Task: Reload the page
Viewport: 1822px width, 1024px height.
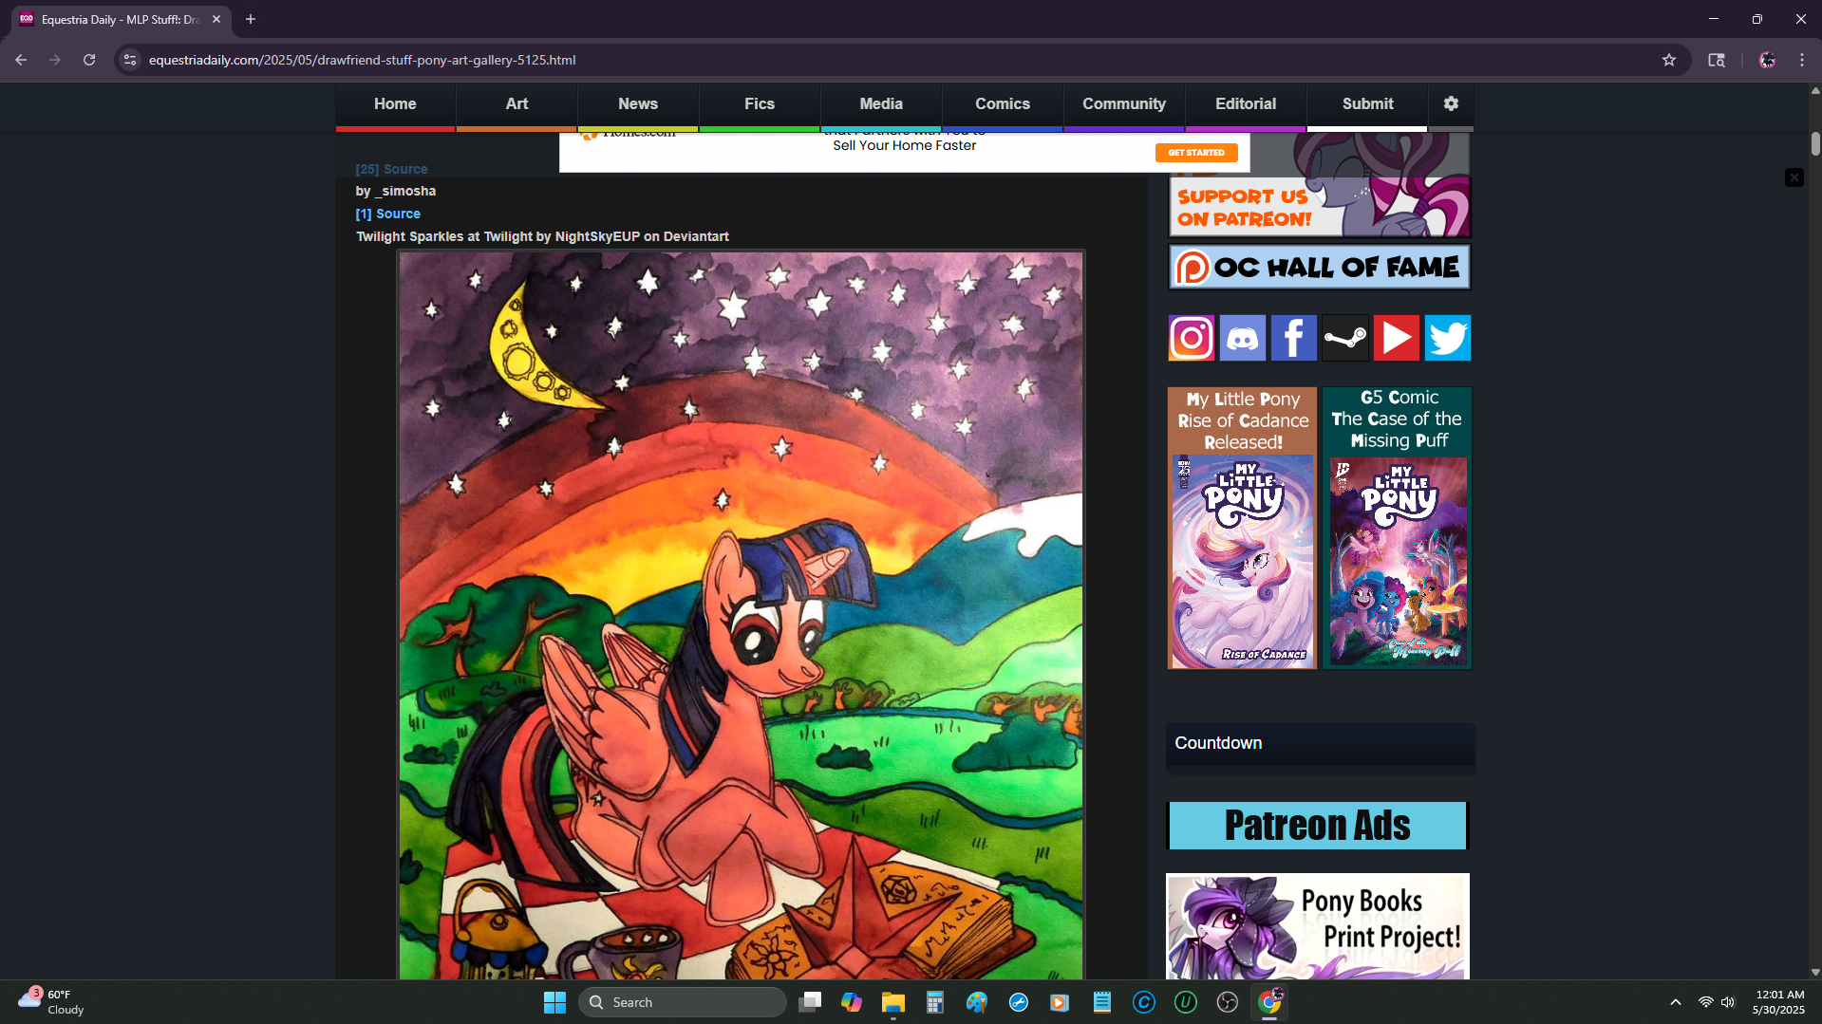Action: [89, 60]
